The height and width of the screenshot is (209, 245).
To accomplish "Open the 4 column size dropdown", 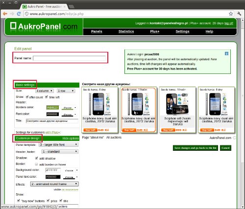I will click(x=45, y=91).
